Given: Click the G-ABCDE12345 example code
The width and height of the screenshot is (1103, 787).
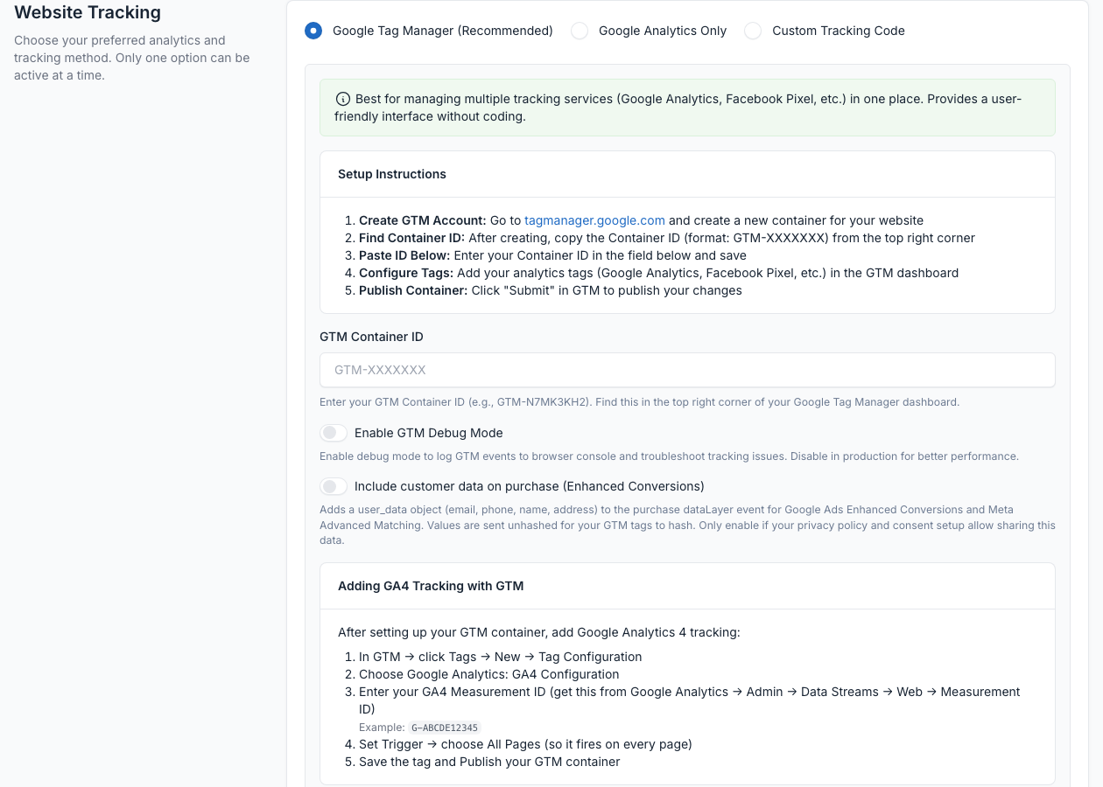Looking at the screenshot, I should click(446, 728).
